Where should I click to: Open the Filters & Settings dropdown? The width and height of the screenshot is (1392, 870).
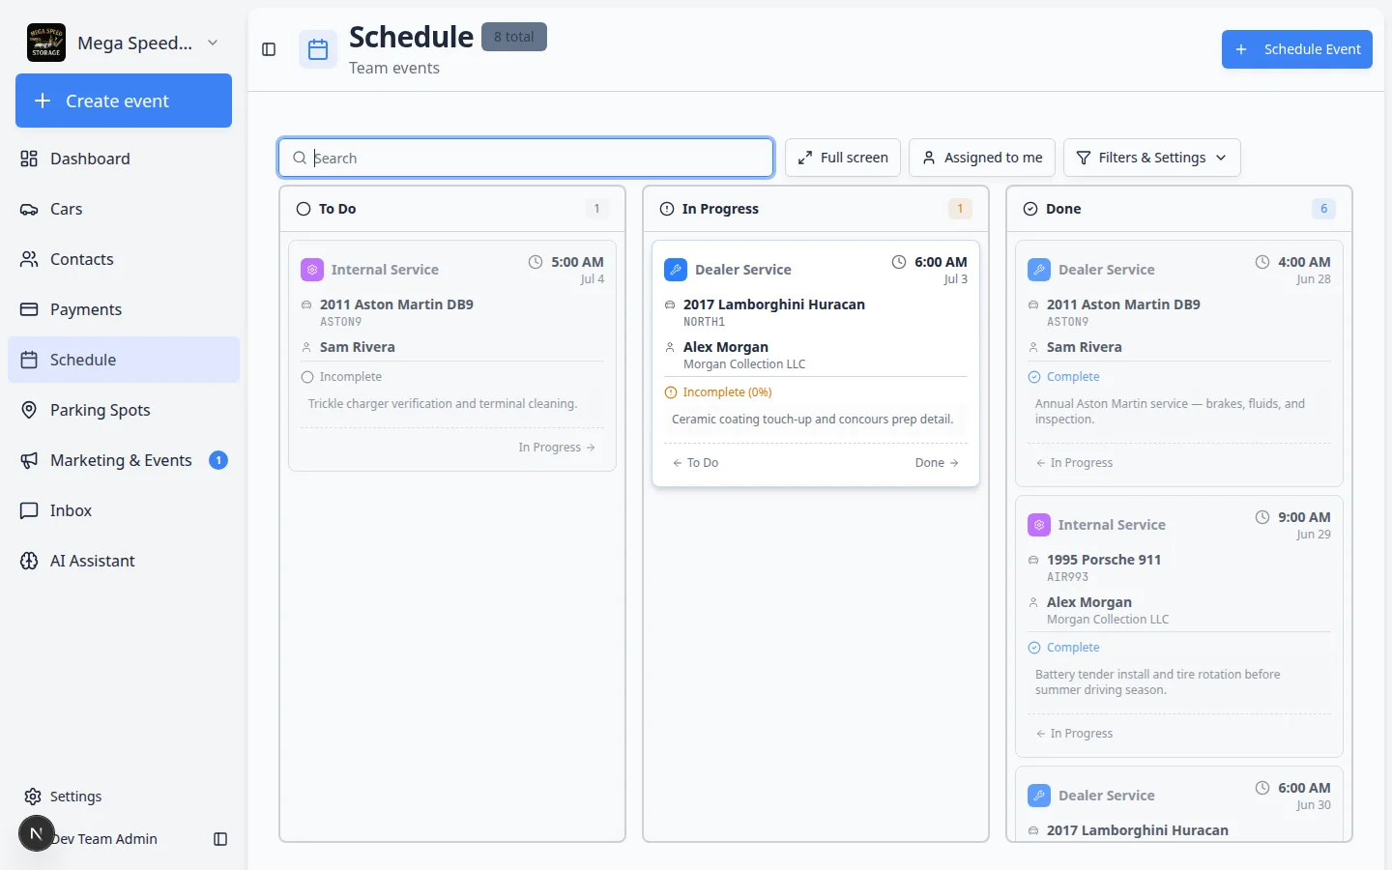(1151, 158)
